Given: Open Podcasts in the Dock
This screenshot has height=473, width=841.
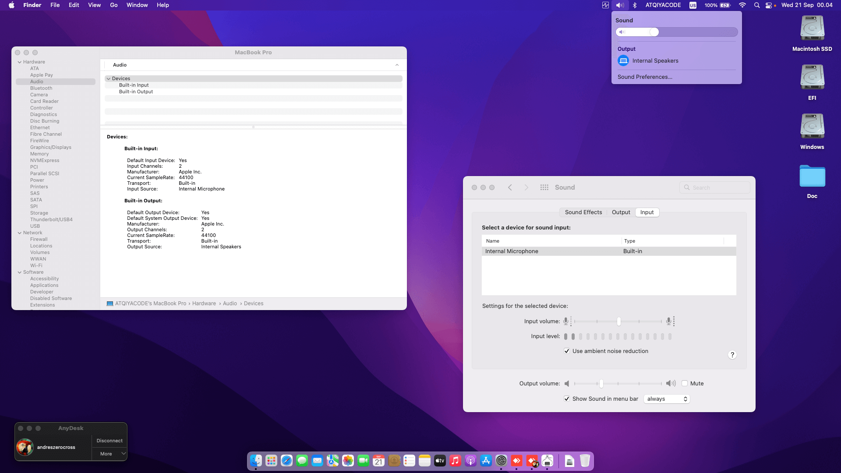Looking at the screenshot, I should click(471, 461).
